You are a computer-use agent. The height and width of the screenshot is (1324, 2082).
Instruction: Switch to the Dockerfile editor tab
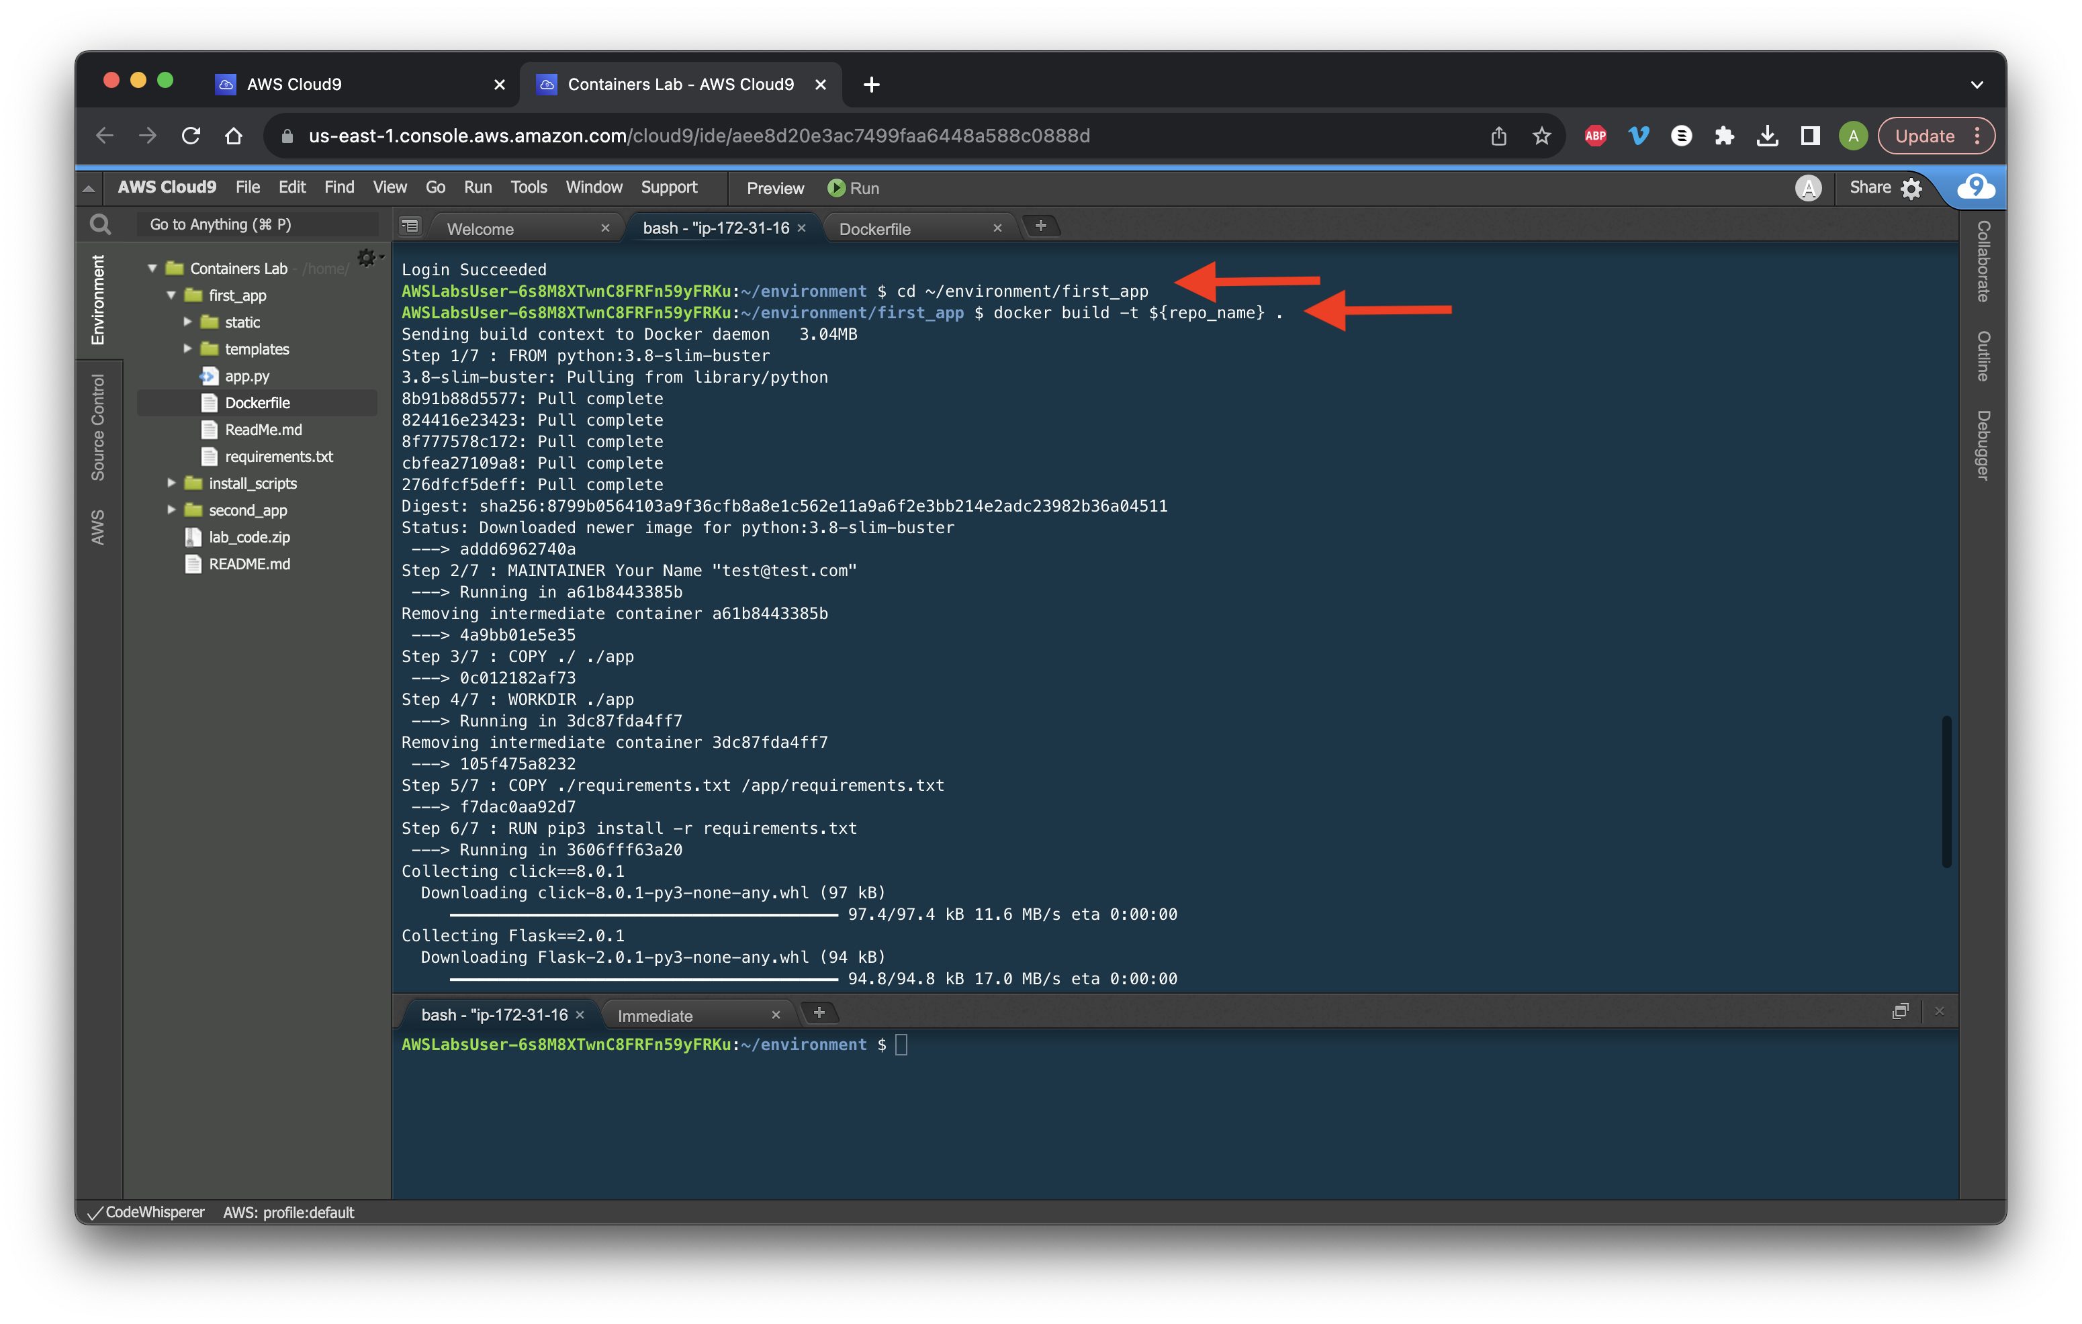(875, 228)
